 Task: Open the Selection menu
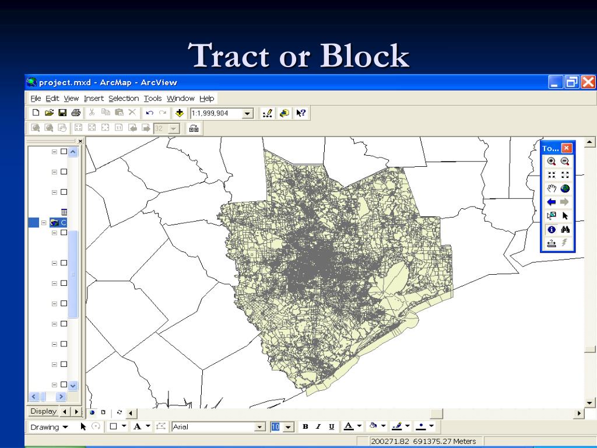pos(124,98)
